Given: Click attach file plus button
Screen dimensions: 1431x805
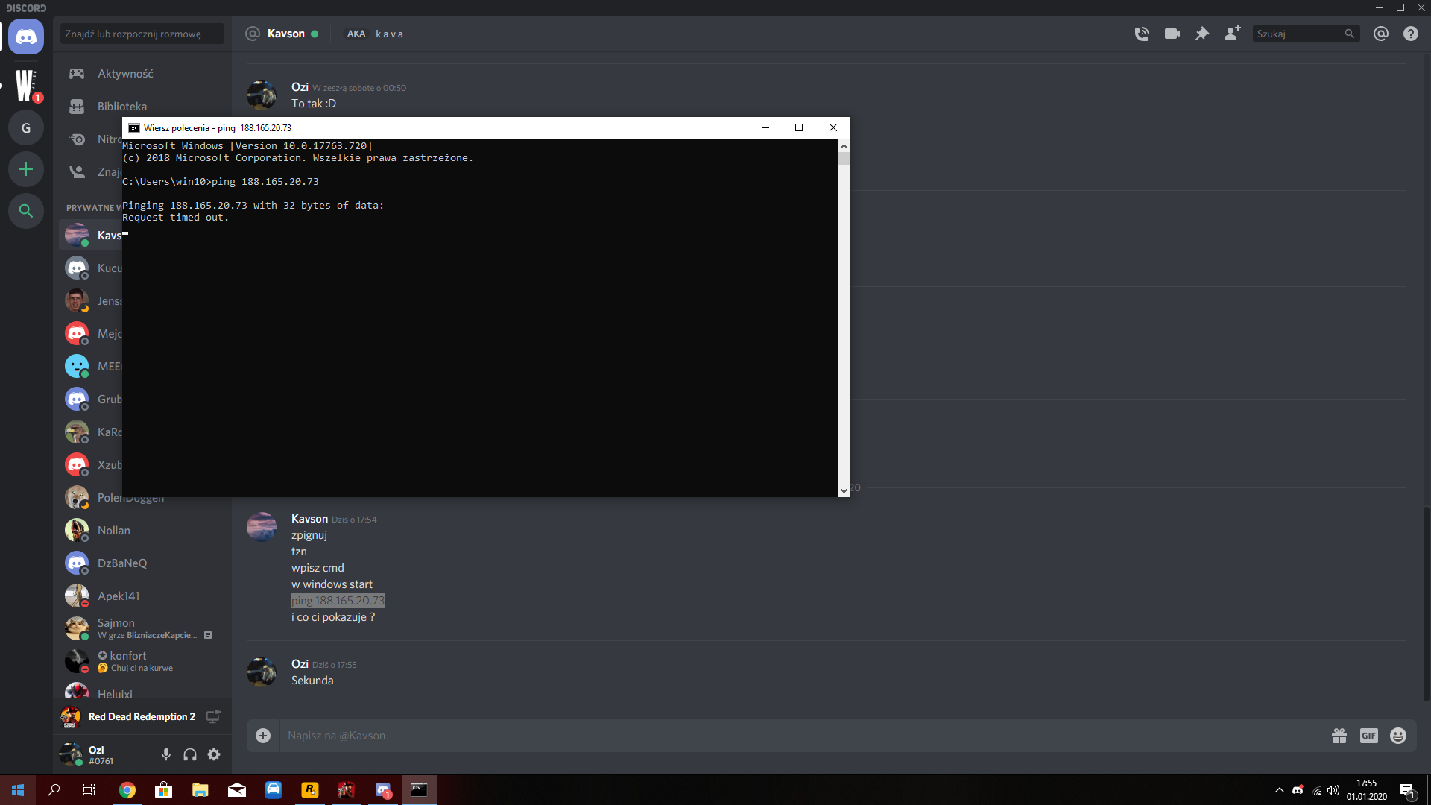Looking at the screenshot, I should pos(263,736).
